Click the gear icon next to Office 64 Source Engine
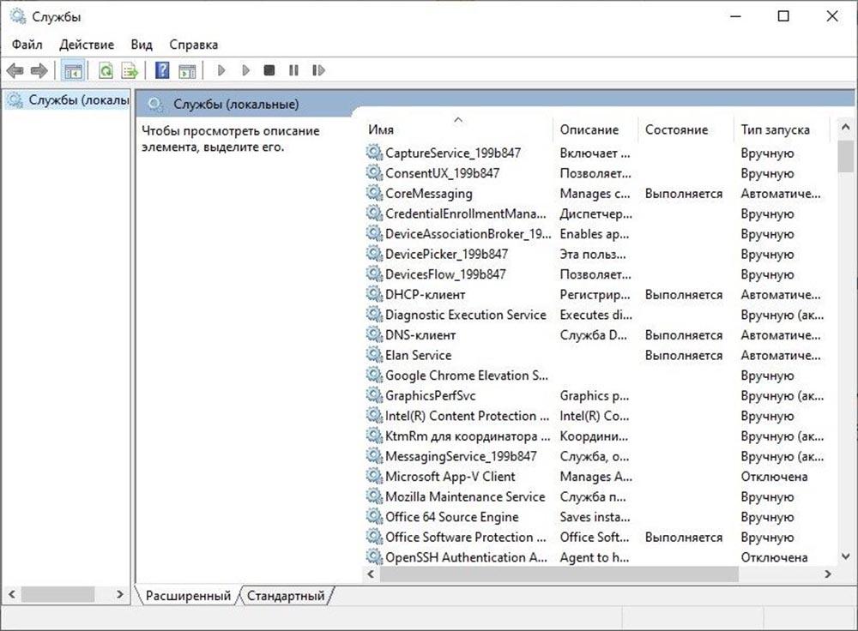 [x=374, y=516]
